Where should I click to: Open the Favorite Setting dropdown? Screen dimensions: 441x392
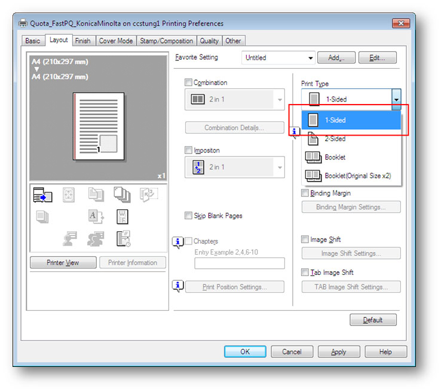click(310, 58)
